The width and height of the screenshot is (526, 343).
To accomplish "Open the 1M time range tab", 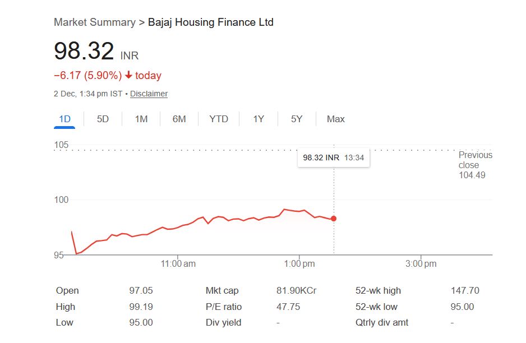I will tap(141, 119).
